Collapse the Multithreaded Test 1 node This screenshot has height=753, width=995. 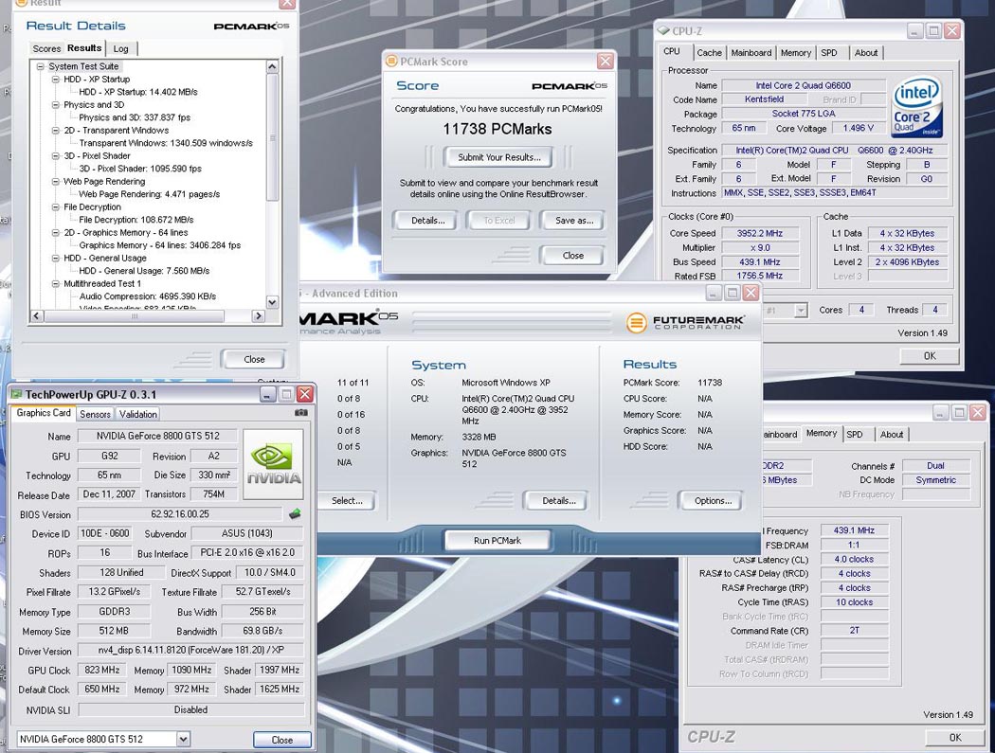point(55,283)
